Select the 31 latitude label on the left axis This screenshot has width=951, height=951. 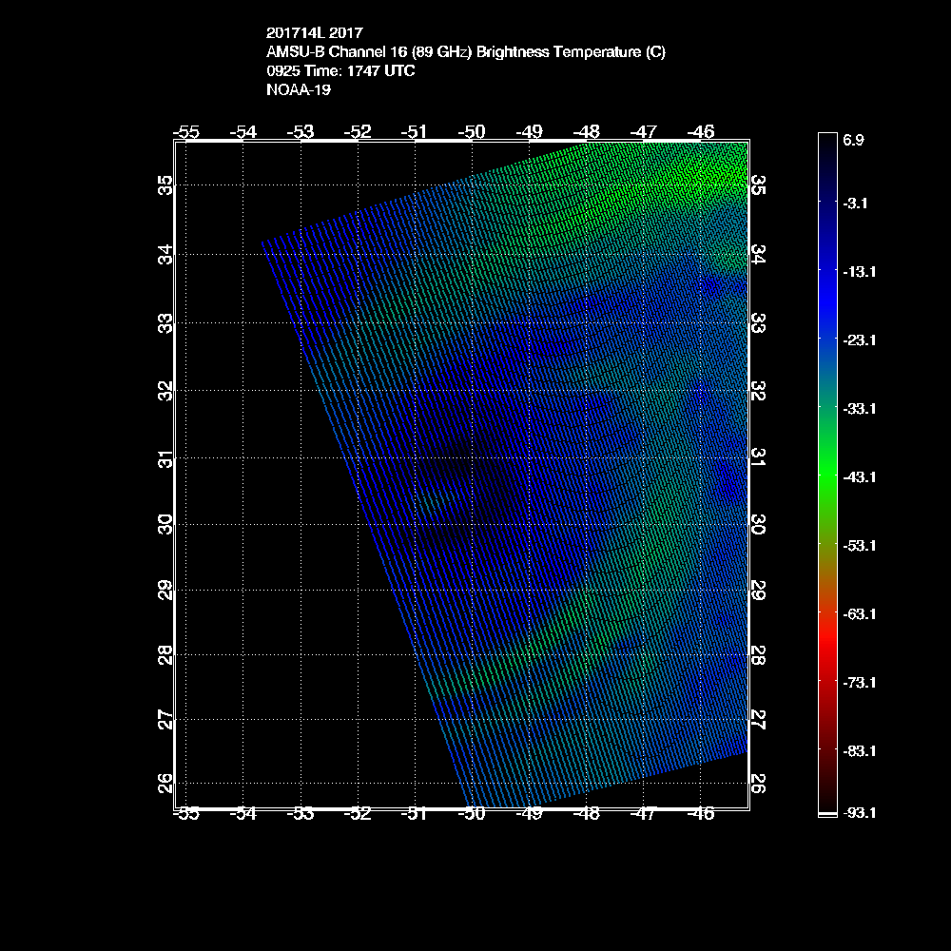point(165,458)
